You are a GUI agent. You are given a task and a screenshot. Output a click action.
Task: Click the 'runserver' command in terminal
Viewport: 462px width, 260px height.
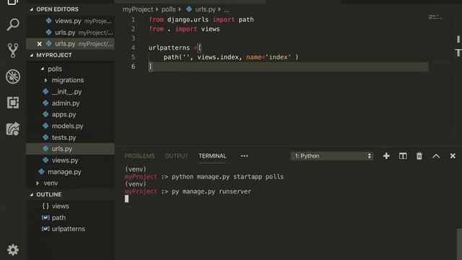tap(235, 191)
